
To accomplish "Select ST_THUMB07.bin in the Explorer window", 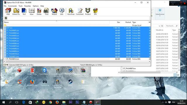I will coord(129,69).
